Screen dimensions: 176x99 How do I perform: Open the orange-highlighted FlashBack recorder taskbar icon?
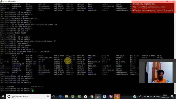(117, 97)
